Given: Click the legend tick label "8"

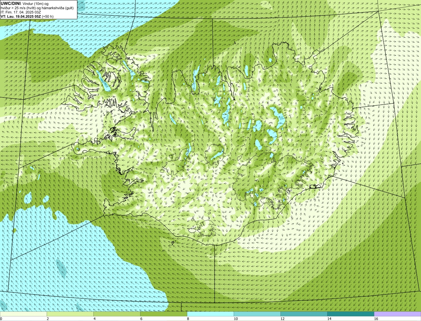Looking at the screenshot, I should click(x=188, y=319).
